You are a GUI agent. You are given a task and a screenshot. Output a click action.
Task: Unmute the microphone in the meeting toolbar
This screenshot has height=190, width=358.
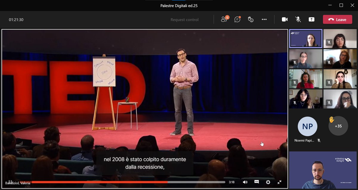[298, 19]
